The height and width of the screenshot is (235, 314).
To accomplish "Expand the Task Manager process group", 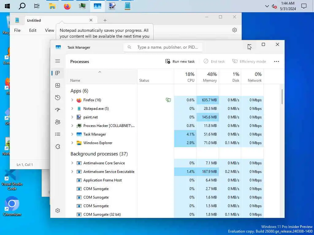I will (x=72, y=134).
